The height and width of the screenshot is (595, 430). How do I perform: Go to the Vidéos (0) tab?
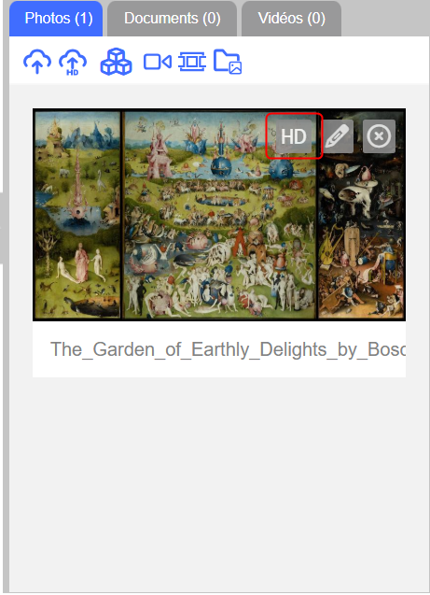click(x=291, y=19)
